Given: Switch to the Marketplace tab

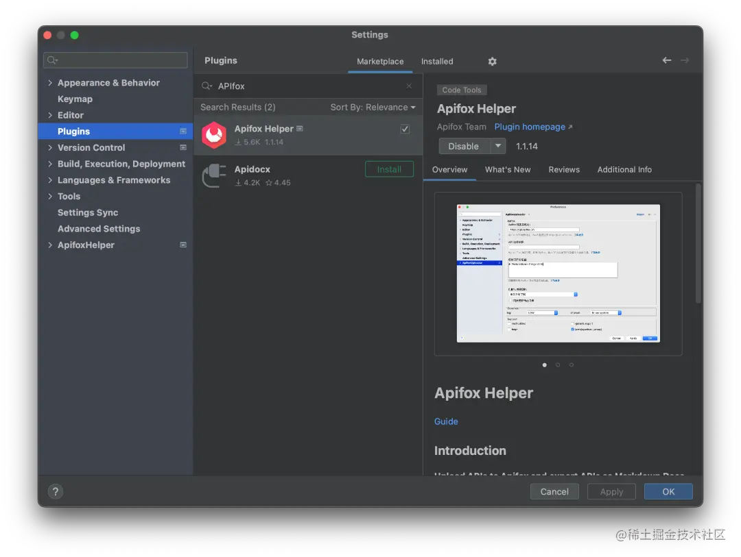Looking at the screenshot, I should click(x=380, y=62).
